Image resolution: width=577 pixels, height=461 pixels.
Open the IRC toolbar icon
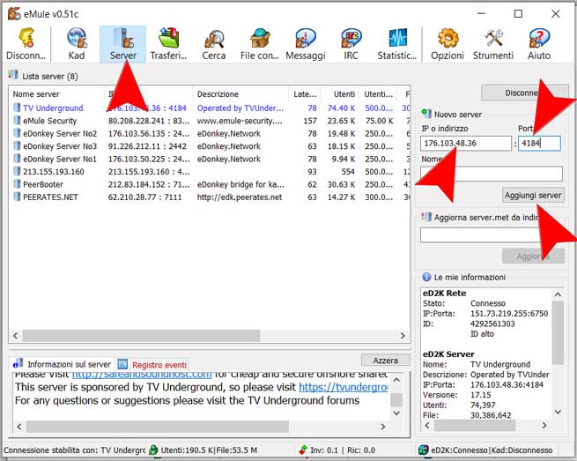351,38
